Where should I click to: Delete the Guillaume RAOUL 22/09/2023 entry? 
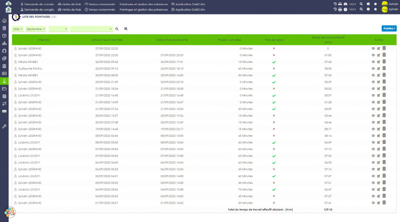pyautogui.click(x=384, y=68)
